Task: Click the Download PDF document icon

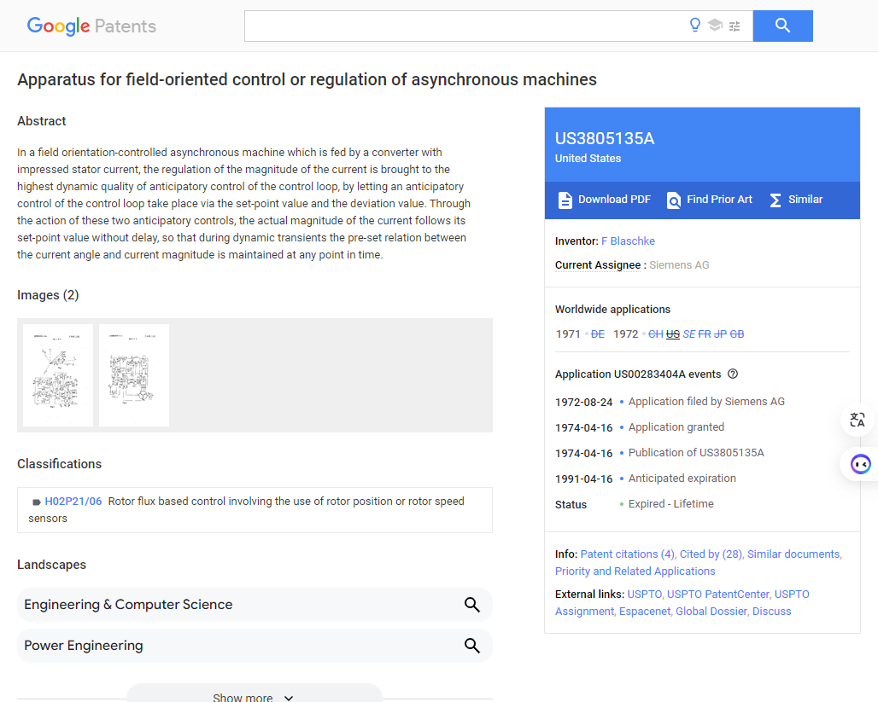Action: pyautogui.click(x=565, y=200)
